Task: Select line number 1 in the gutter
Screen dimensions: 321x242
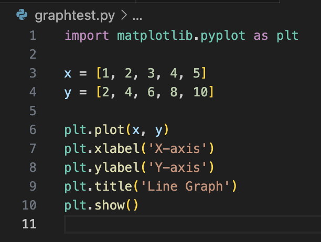Action: [x=33, y=36]
